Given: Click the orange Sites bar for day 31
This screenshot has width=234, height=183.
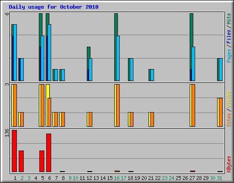Looking at the screenshot, I should click(x=221, y=112).
